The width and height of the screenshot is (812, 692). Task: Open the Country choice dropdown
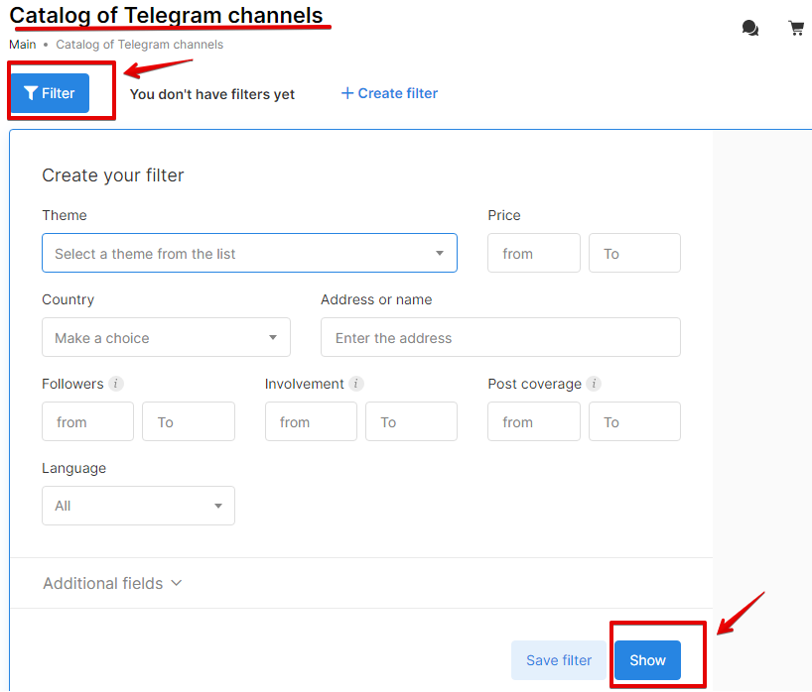pos(165,337)
